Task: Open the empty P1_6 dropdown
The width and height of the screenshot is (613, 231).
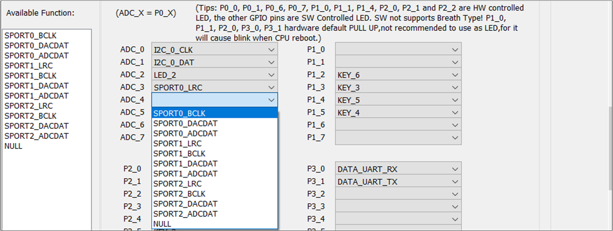Action: (398, 125)
